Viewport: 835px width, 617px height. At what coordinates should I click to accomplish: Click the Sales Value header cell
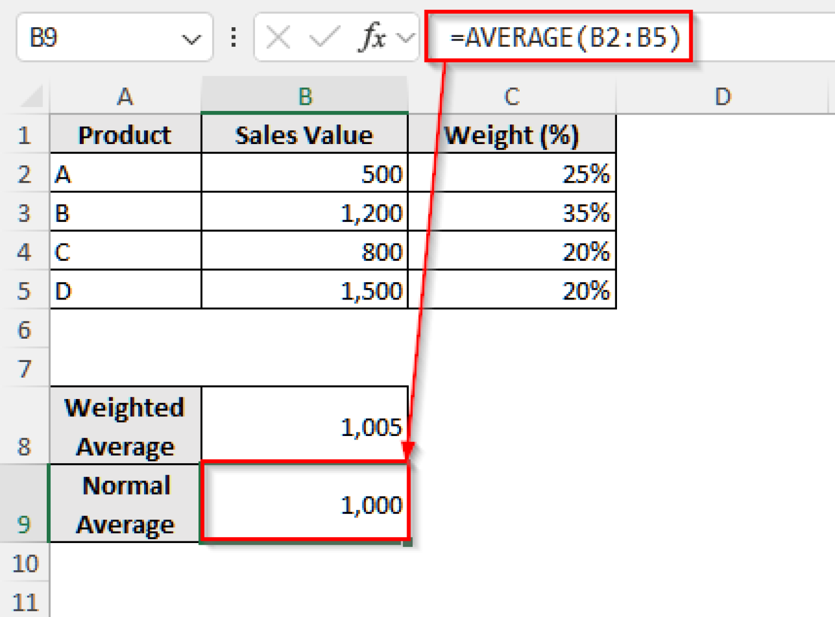304,135
